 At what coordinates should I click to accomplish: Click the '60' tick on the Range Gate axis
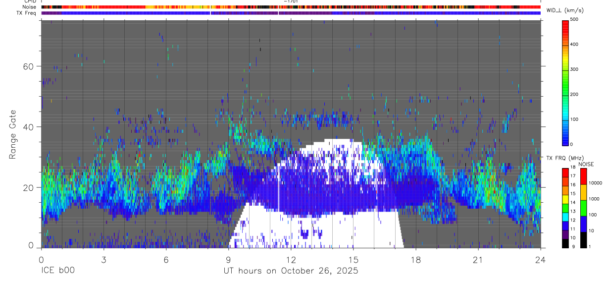point(28,66)
